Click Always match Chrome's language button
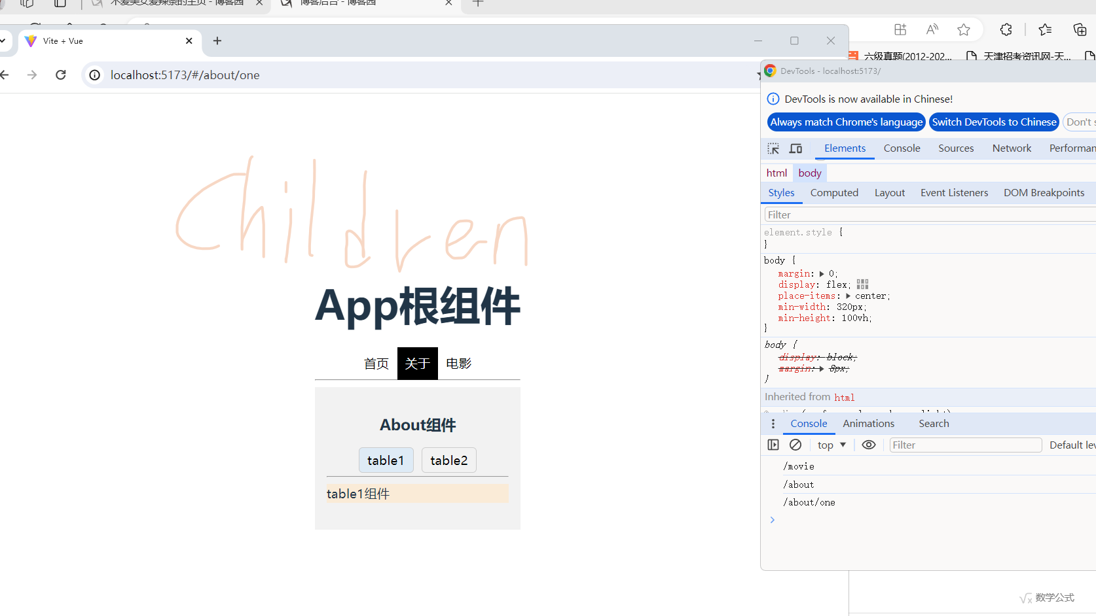The height and width of the screenshot is (616, 1096). (846, 122)
